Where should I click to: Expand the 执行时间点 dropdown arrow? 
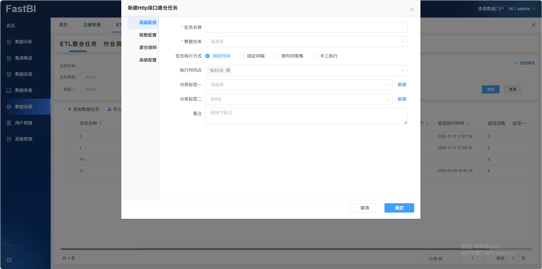[x=402, y=70]
